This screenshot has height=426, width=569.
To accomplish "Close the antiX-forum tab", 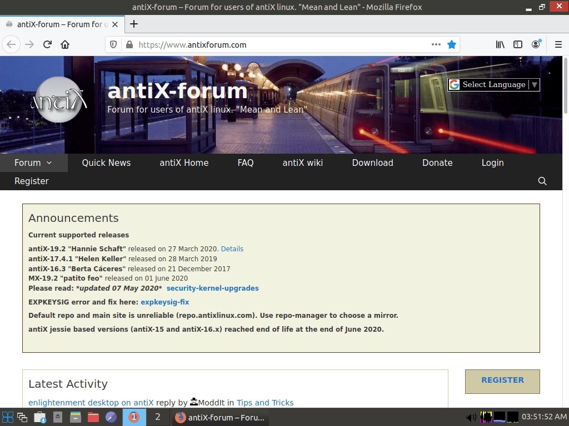I will coord(114,24).
